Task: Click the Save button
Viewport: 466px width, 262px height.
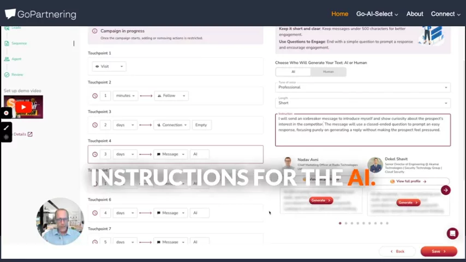Action: coord(439,251)
